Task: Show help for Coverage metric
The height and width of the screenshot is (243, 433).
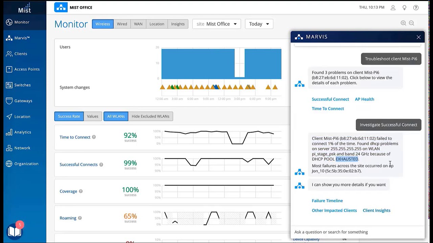Action: tap(81, 191)
